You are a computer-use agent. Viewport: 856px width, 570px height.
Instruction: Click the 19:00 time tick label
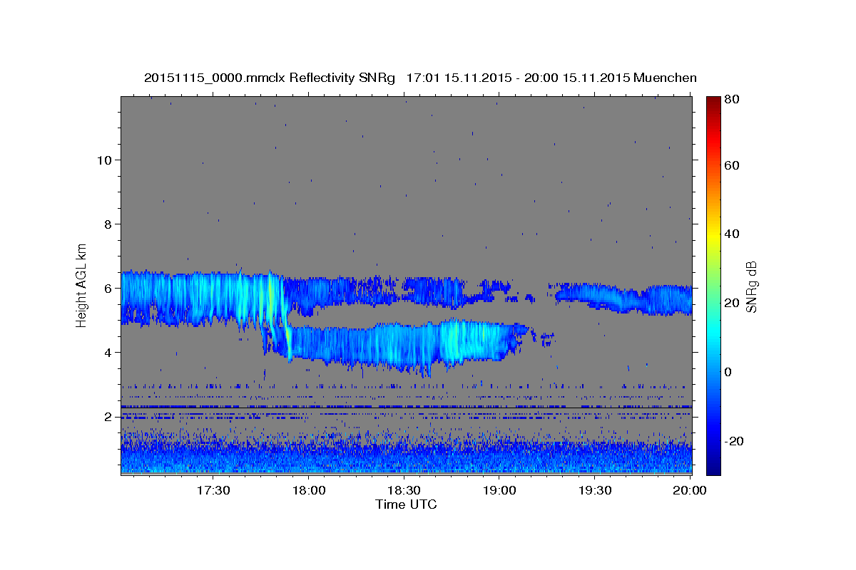pyautogui.click(x=499, y=491)
